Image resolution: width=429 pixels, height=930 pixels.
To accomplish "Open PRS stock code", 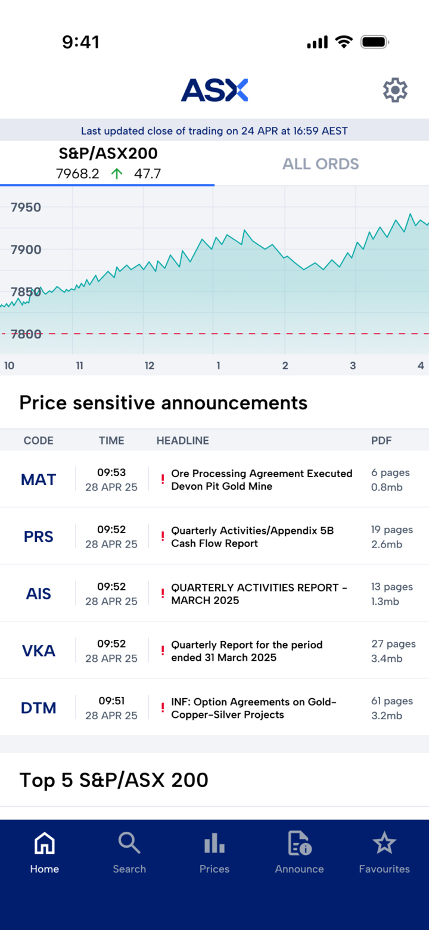I will coord(38,537).
